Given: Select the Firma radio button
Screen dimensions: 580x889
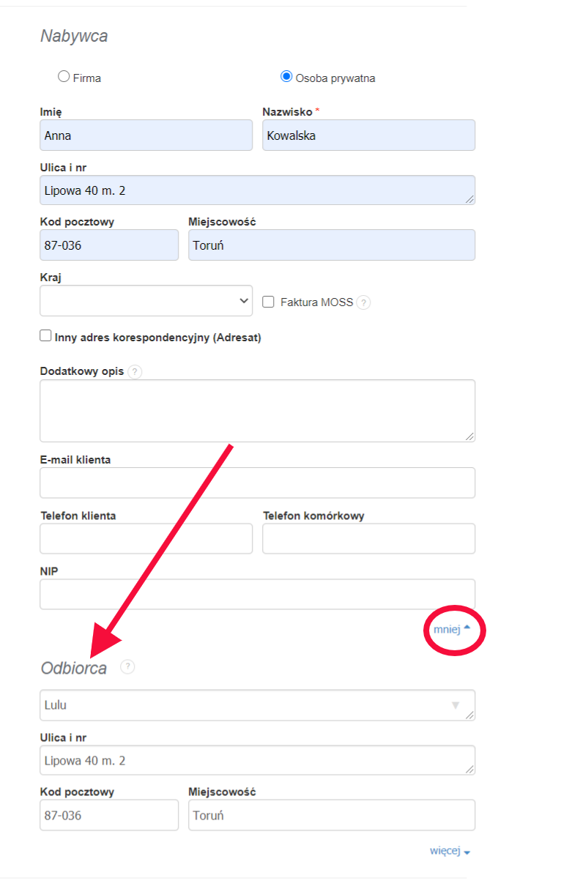Looking at the screenshot, I should [64, 76].
